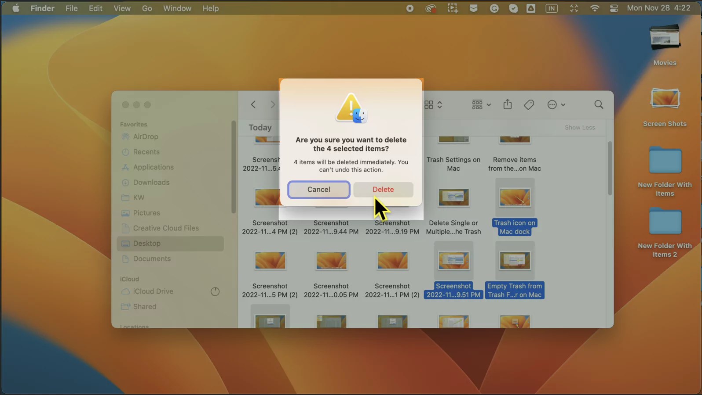This screenshot has width=702, height=395.
Task: Select Shared in Finder sidebar
Action: (x=170, y=307)
